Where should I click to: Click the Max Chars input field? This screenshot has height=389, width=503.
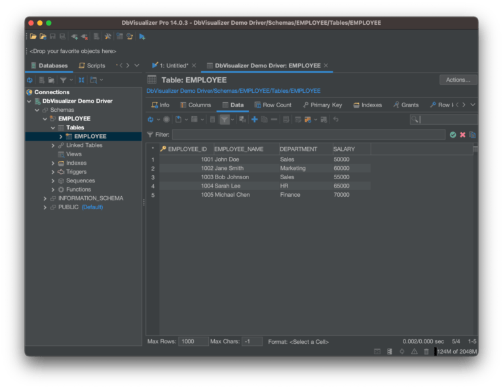pos(251,342)
